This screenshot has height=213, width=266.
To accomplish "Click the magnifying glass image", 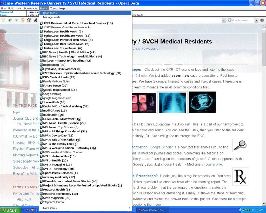I will [x=240, y=145].
